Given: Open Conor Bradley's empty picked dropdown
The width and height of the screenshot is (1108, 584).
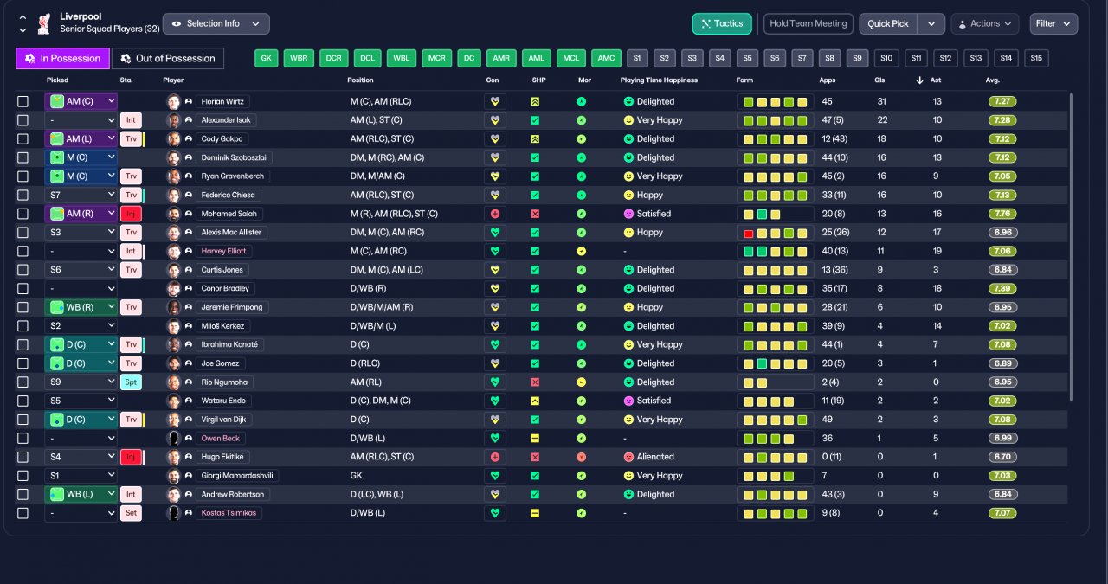Looking at the screenshot, I should (x=81, y=289).
